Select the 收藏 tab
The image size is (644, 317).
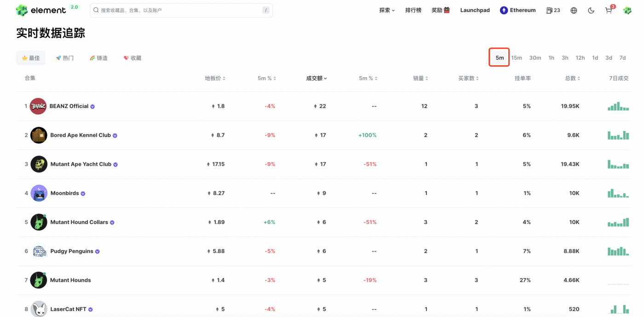(132, 58)
